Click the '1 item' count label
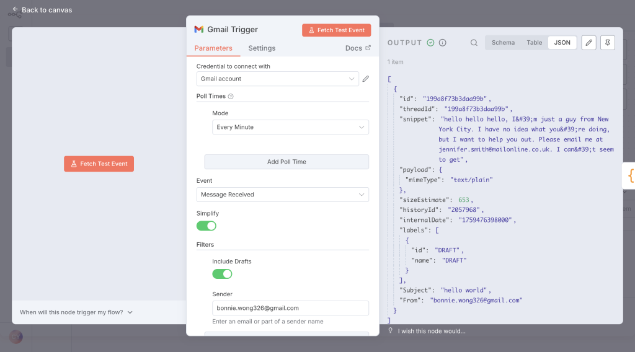Viewport: 635px width, 352px height. click(x=395, y=62)
